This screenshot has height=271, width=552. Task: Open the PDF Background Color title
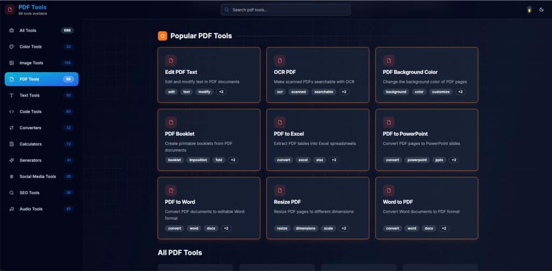tap(410, 72)
